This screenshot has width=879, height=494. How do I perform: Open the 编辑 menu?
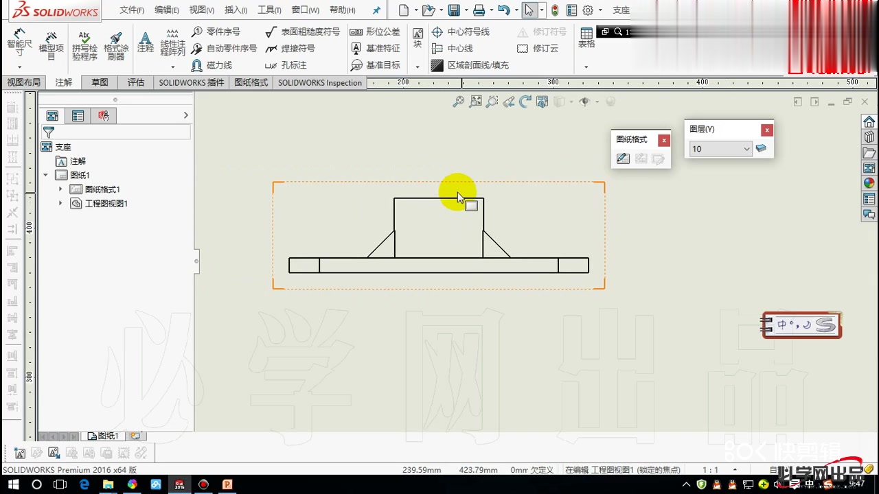[x=167, y=10]
